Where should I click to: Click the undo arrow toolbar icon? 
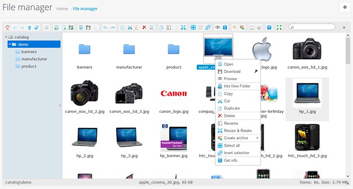point(105,27)
